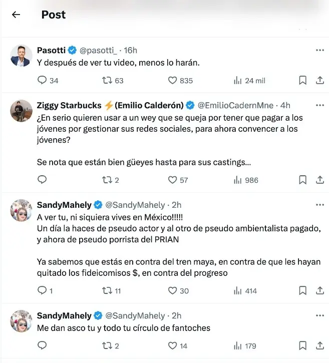
Task: Like SandyMahely's post with 14 likes
Action: pos(173,345)
